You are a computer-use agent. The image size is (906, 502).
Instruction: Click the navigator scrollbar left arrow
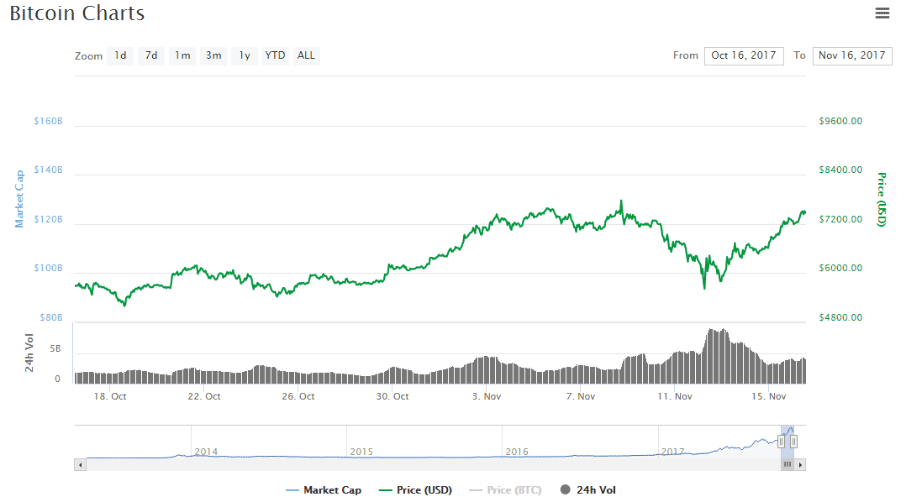81,464
